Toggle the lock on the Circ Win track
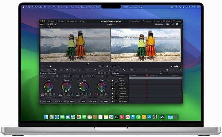Screen dimensions: 222x137 click(114, 86)
